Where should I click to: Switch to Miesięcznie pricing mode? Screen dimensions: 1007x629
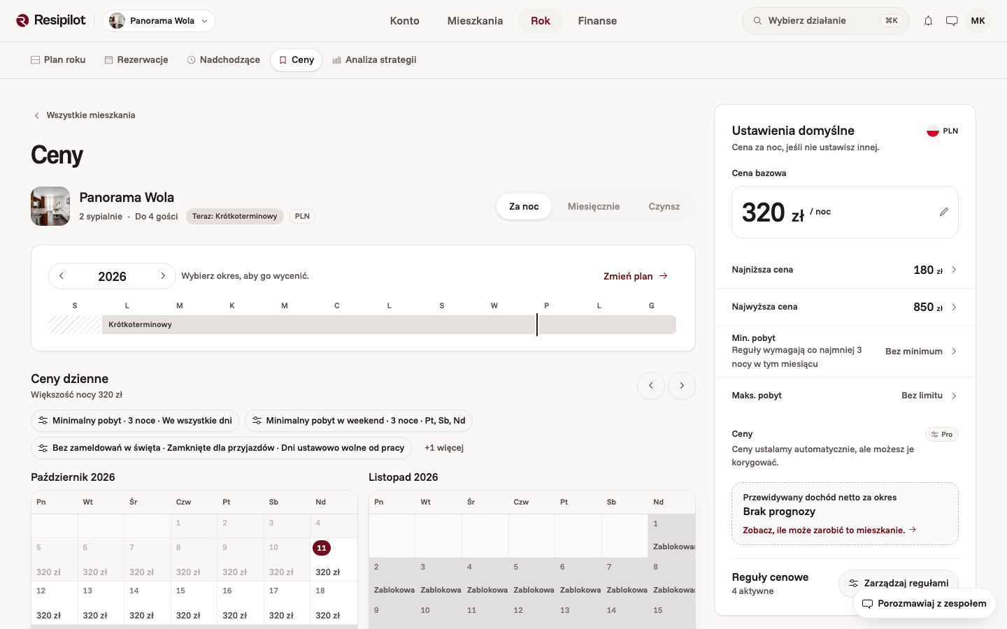594,207
